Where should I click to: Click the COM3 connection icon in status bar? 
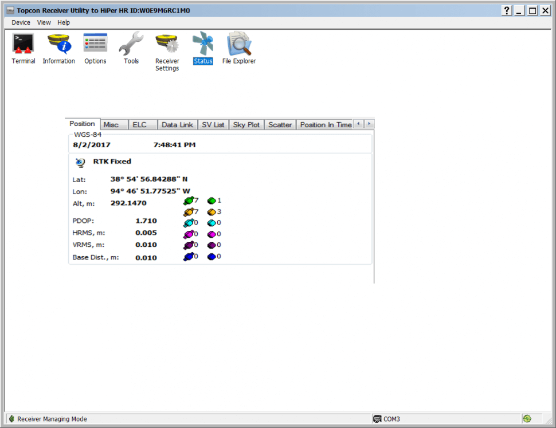377,419
